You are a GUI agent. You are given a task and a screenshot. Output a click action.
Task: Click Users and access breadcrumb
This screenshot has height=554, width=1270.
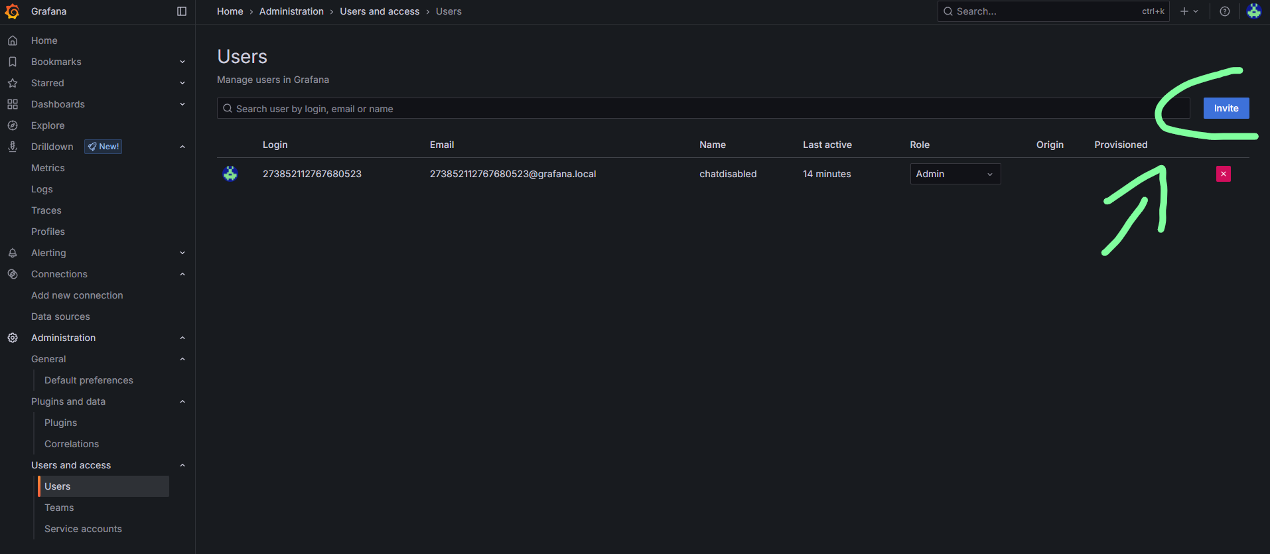click(380, 11)
